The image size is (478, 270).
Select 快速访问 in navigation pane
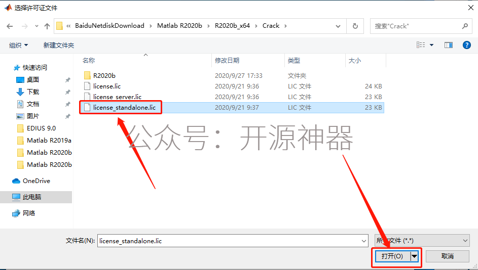pos(35,68)
